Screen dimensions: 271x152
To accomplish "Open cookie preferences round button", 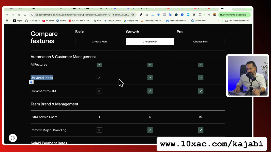I will pyautogui.click(x=13, y=138).
